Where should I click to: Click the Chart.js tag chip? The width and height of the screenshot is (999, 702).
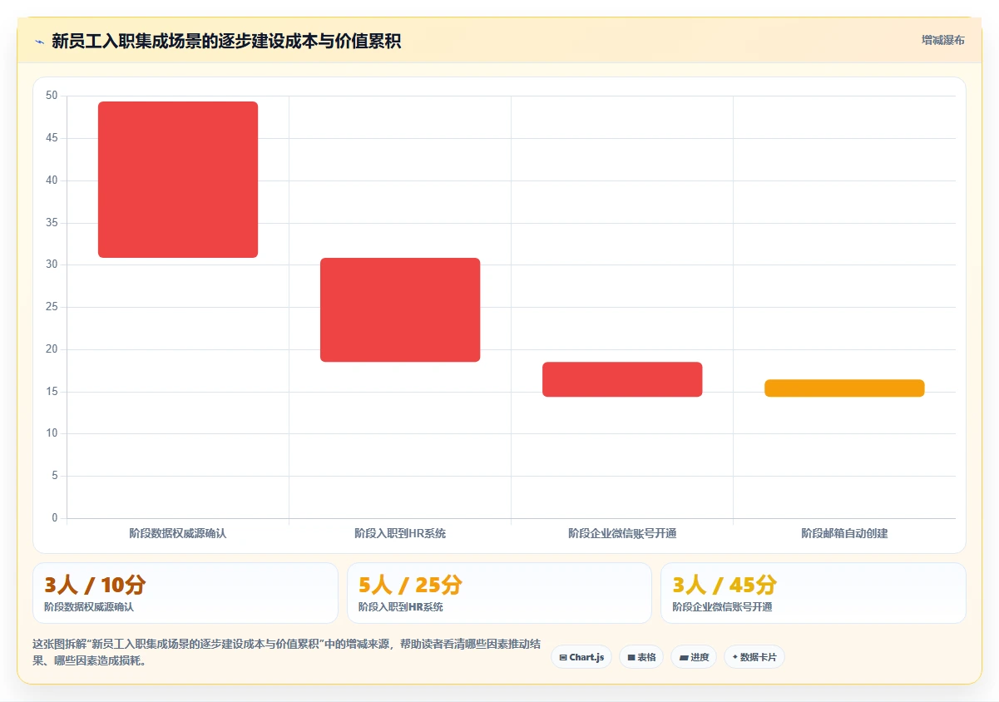tap(581, 657)
